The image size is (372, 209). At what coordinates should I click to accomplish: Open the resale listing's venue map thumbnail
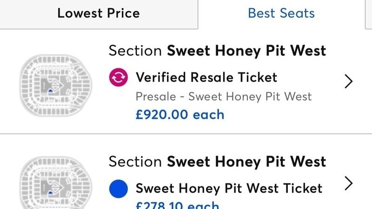[51, 81]
